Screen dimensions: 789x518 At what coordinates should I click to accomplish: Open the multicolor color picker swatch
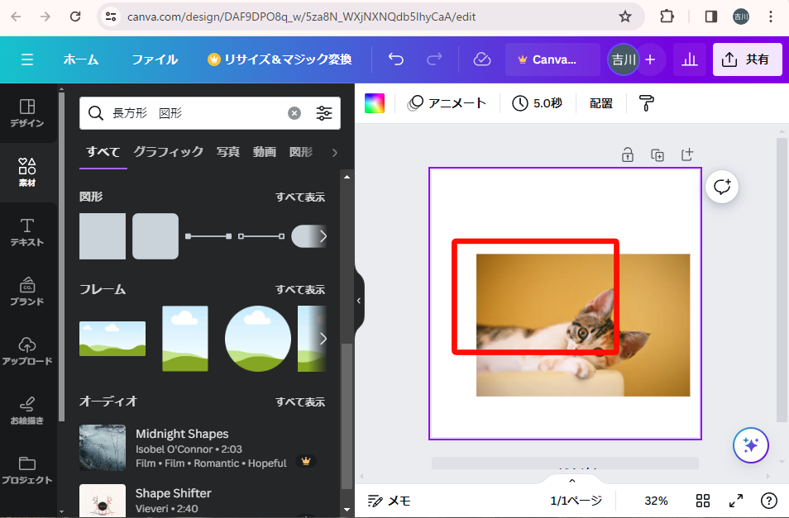(x=375, y=103)
